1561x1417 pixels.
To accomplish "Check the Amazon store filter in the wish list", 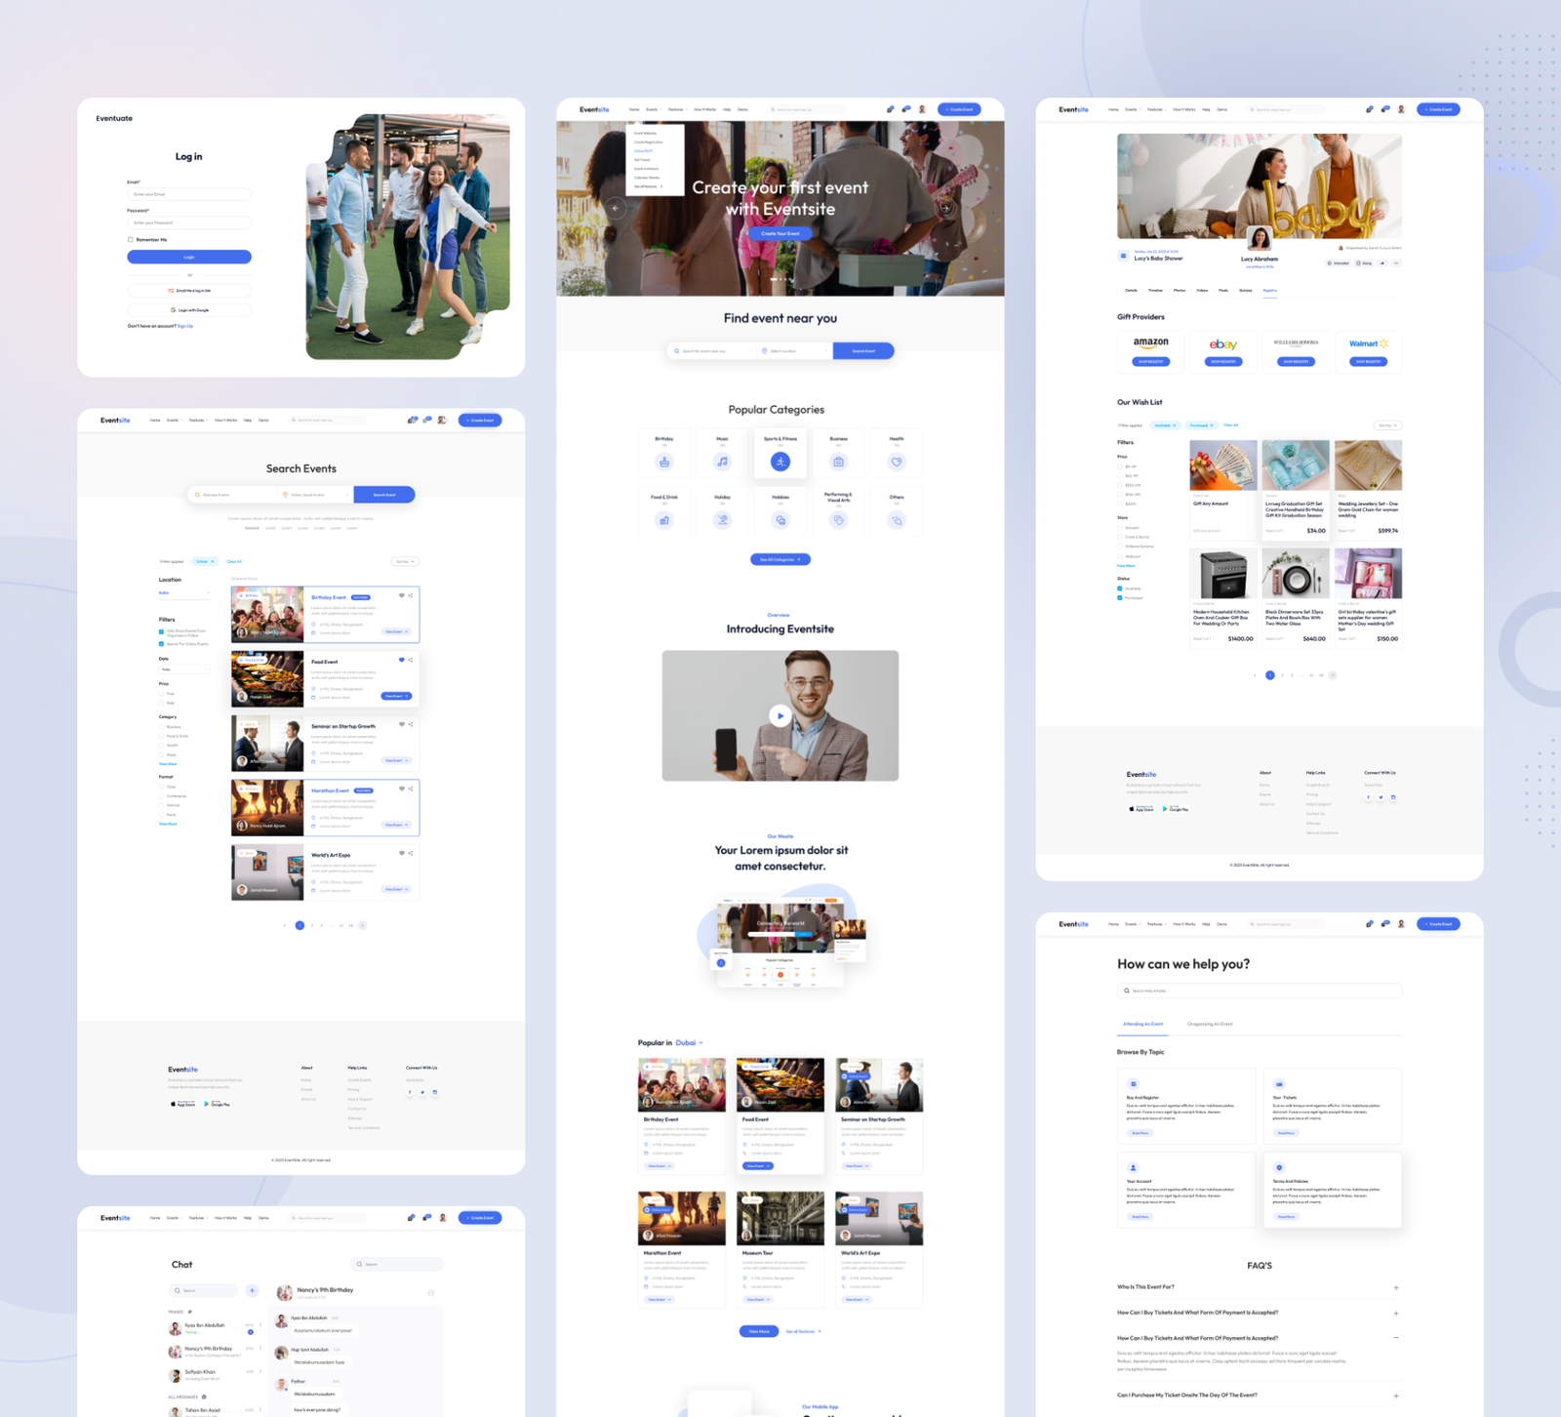I will point(1119,528).
